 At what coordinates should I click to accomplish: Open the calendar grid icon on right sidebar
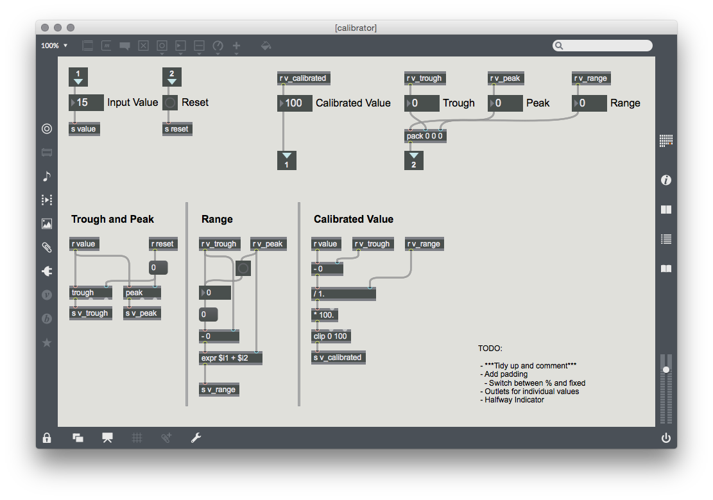click(x=666, y=141)
